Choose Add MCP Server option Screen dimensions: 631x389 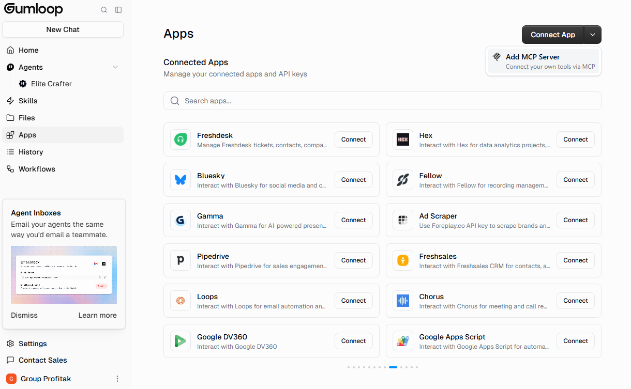(x=543, y=61)
